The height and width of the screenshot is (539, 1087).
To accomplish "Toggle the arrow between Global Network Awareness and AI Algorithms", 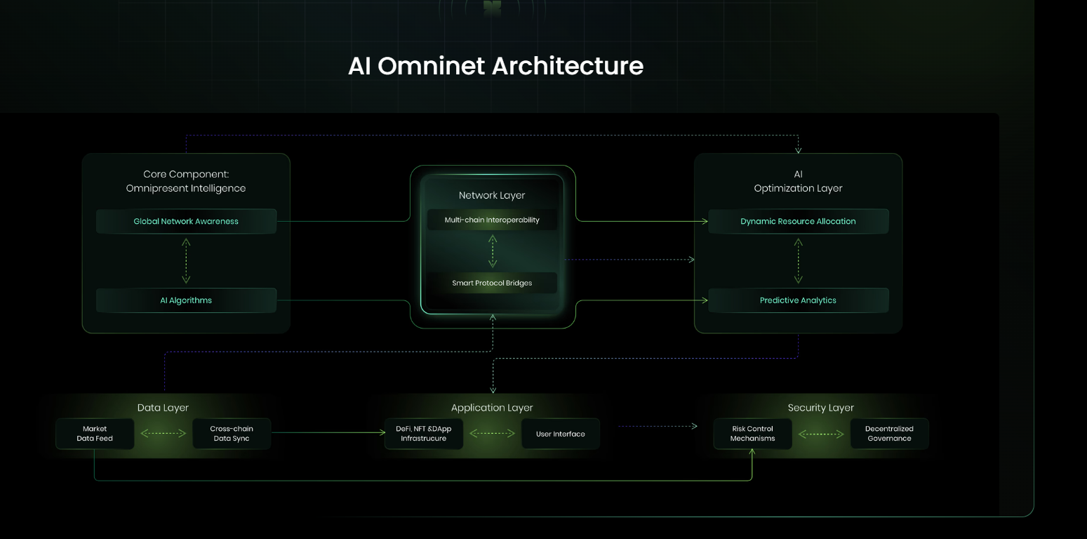I will coord(186,260).
